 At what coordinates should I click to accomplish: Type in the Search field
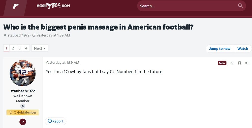point(186,6)
